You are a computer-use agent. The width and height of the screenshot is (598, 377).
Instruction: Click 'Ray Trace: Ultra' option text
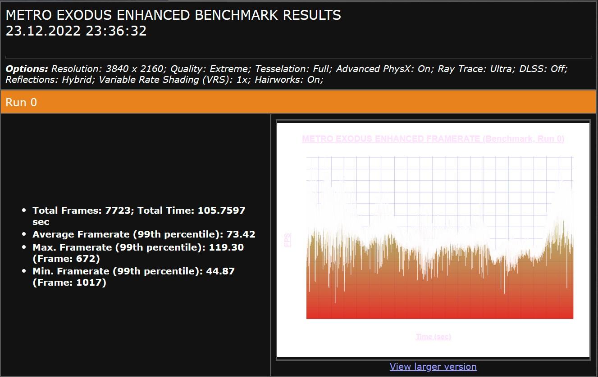[x=476, y=69]
